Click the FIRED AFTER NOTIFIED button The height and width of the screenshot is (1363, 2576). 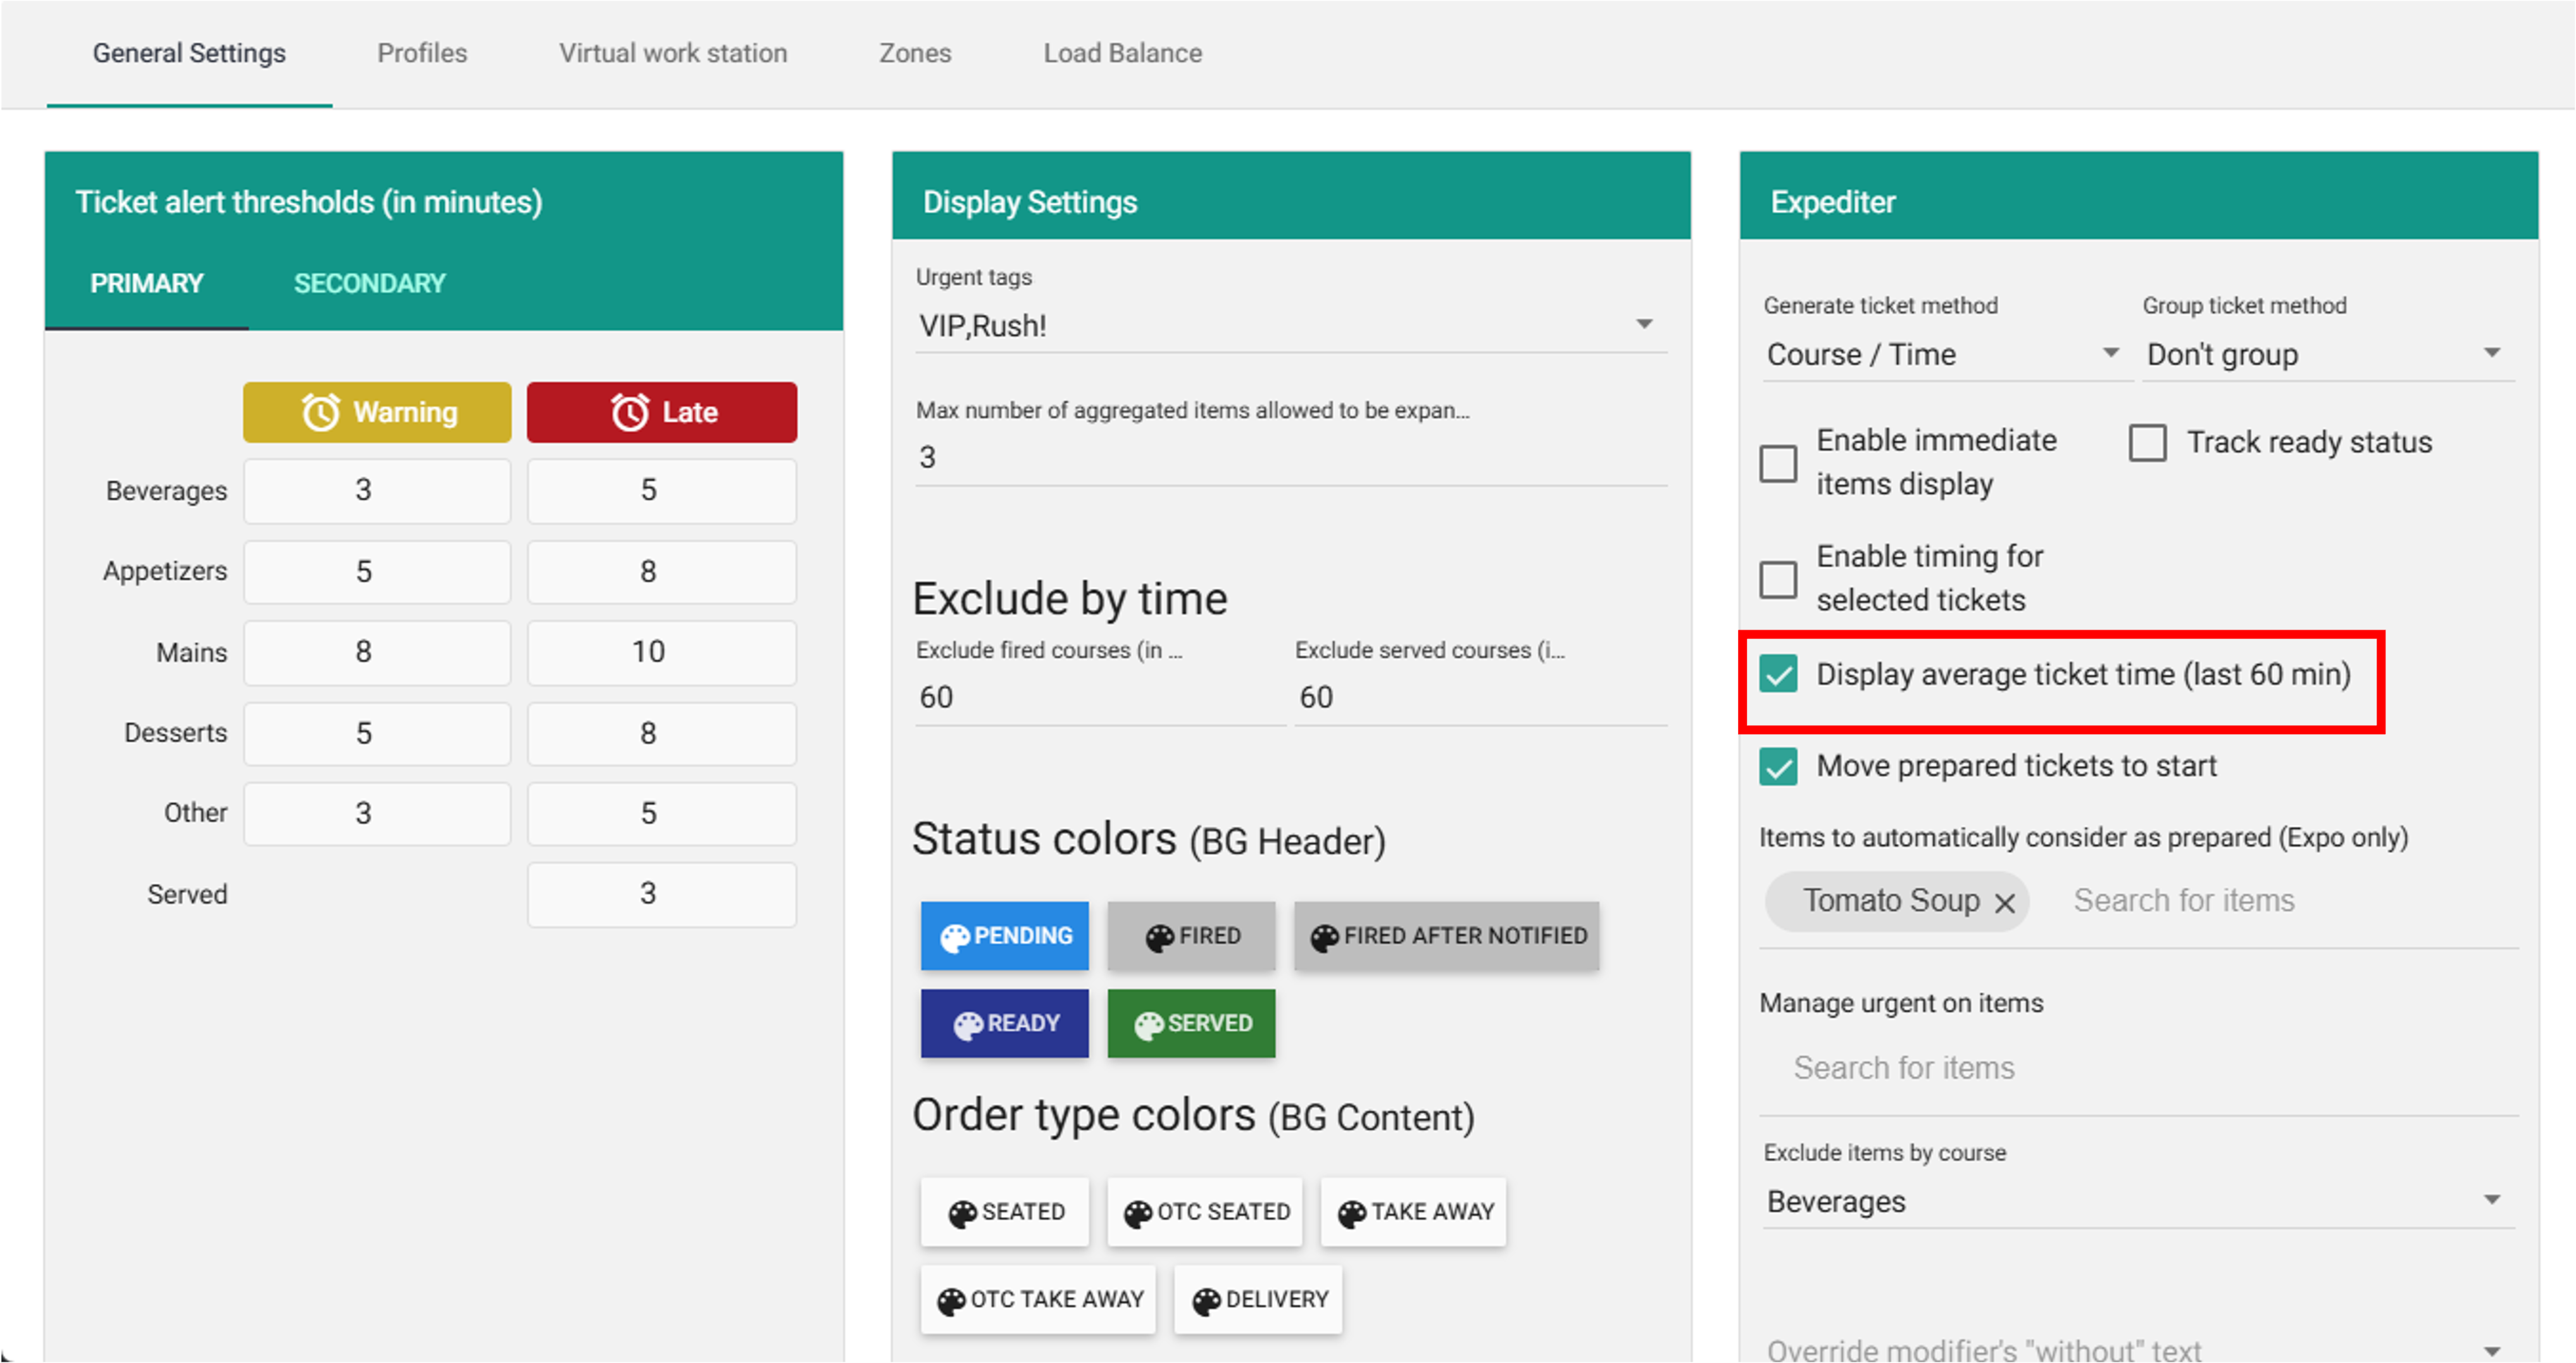click(x=1446, y=936)
